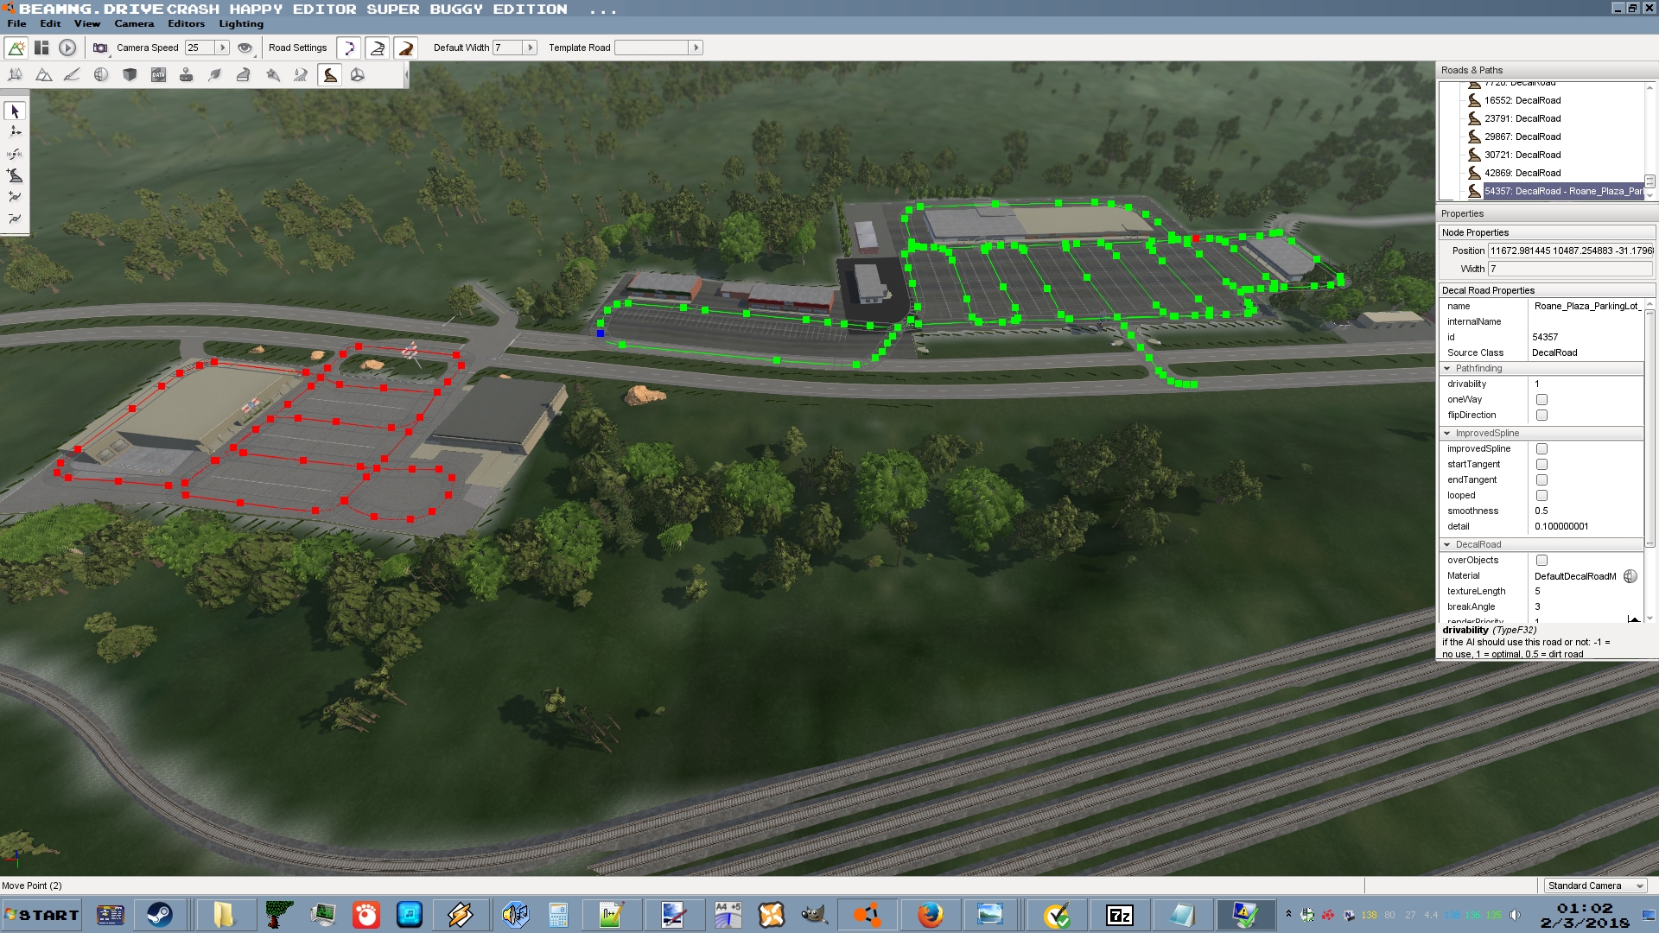Viewport: 1659px width, 933px height.
Task: Select the Remove Point tool
Action: tap(15, 219)
